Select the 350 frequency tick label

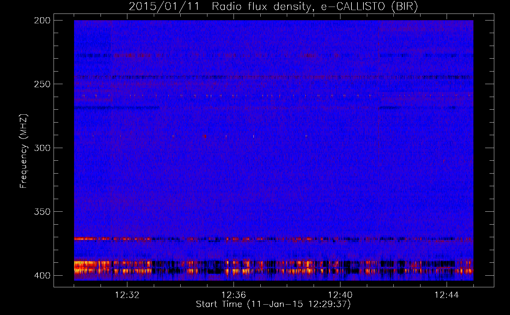point(42,211)
